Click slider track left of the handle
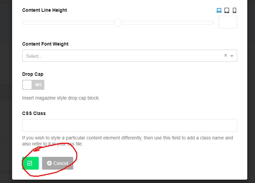Viewport: 255px width, 183px height. pos(68,23)
